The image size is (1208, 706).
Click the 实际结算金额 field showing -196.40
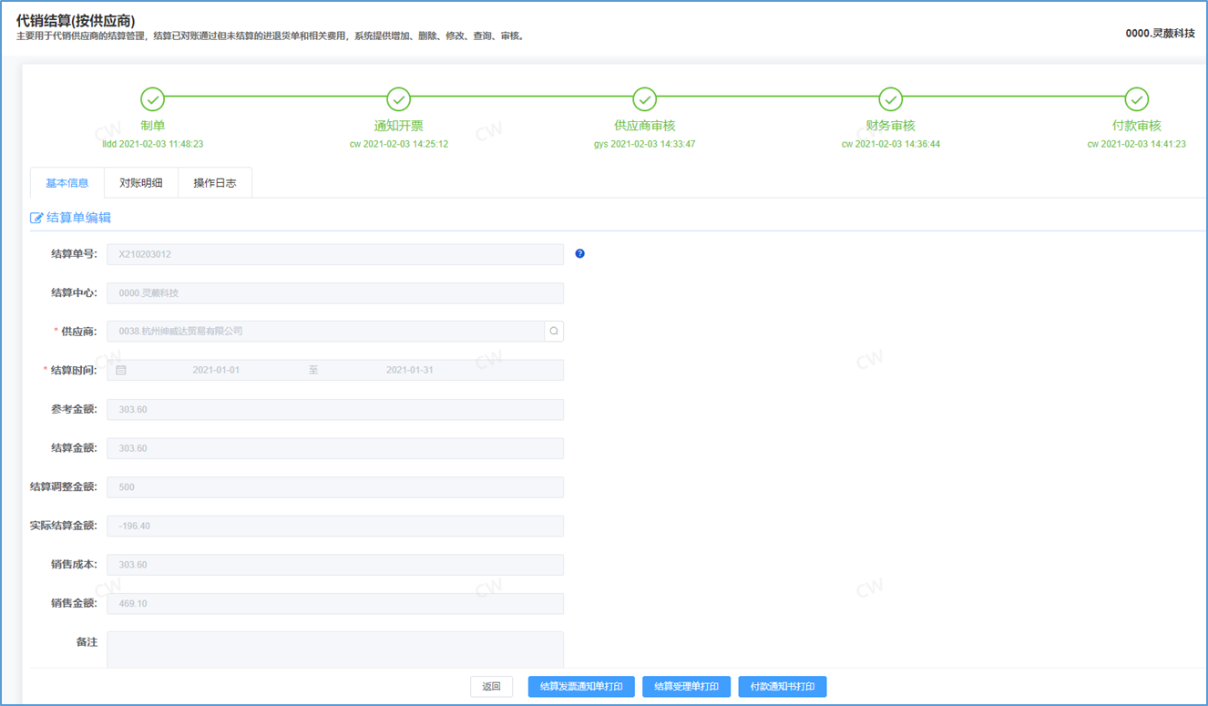[x=335, y=527]
